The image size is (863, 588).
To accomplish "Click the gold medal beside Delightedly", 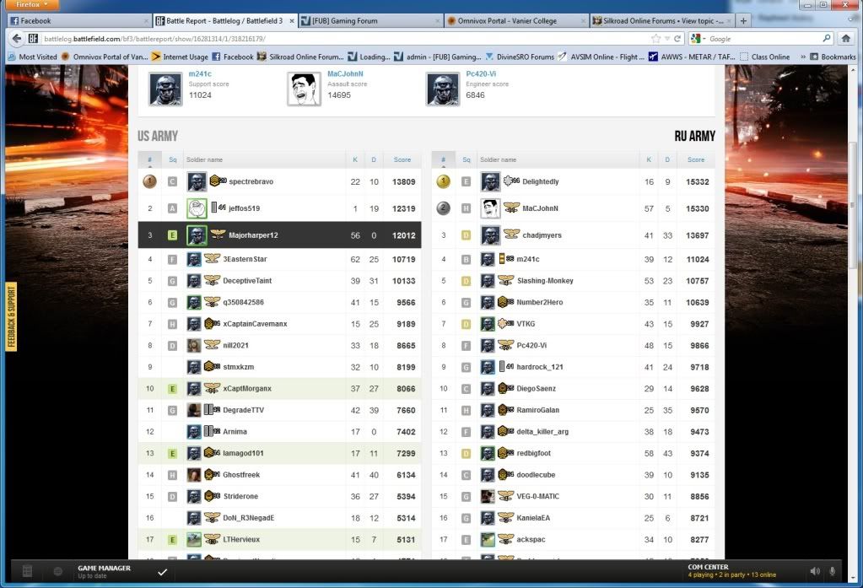I will (x=444, y=181).
